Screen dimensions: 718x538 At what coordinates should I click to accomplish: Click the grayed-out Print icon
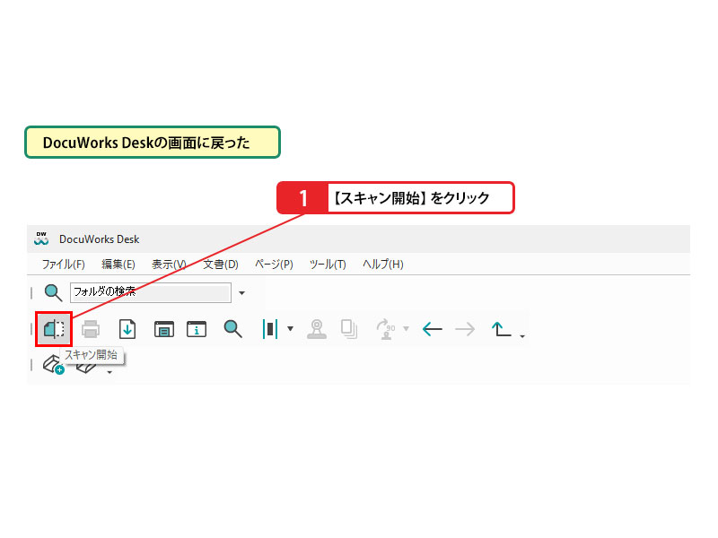pyautogui.click(x=91, y=329)
